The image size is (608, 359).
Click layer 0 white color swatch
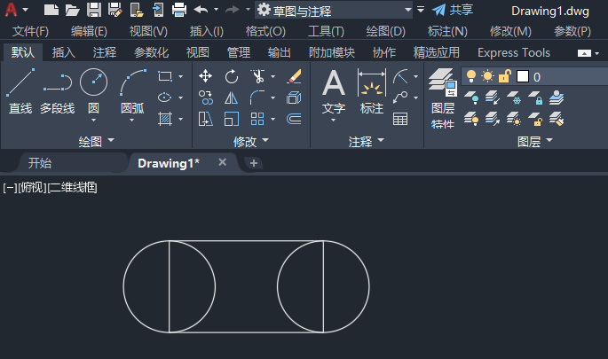(522, 77)
